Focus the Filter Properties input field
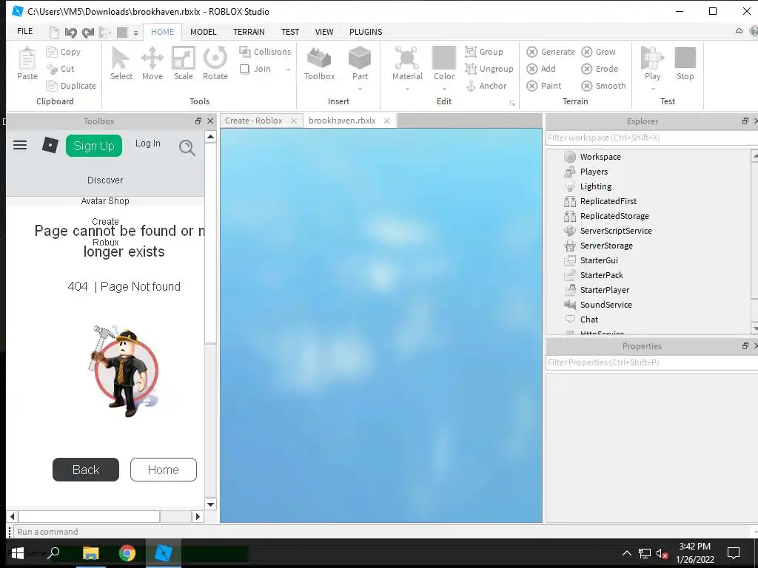758x568 pixels. pyautogui.click(x=651, y=362)
